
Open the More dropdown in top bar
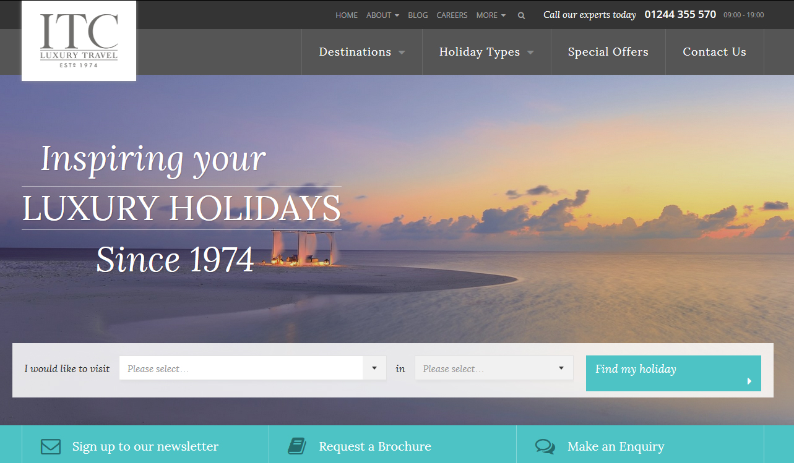coord(490,15)
